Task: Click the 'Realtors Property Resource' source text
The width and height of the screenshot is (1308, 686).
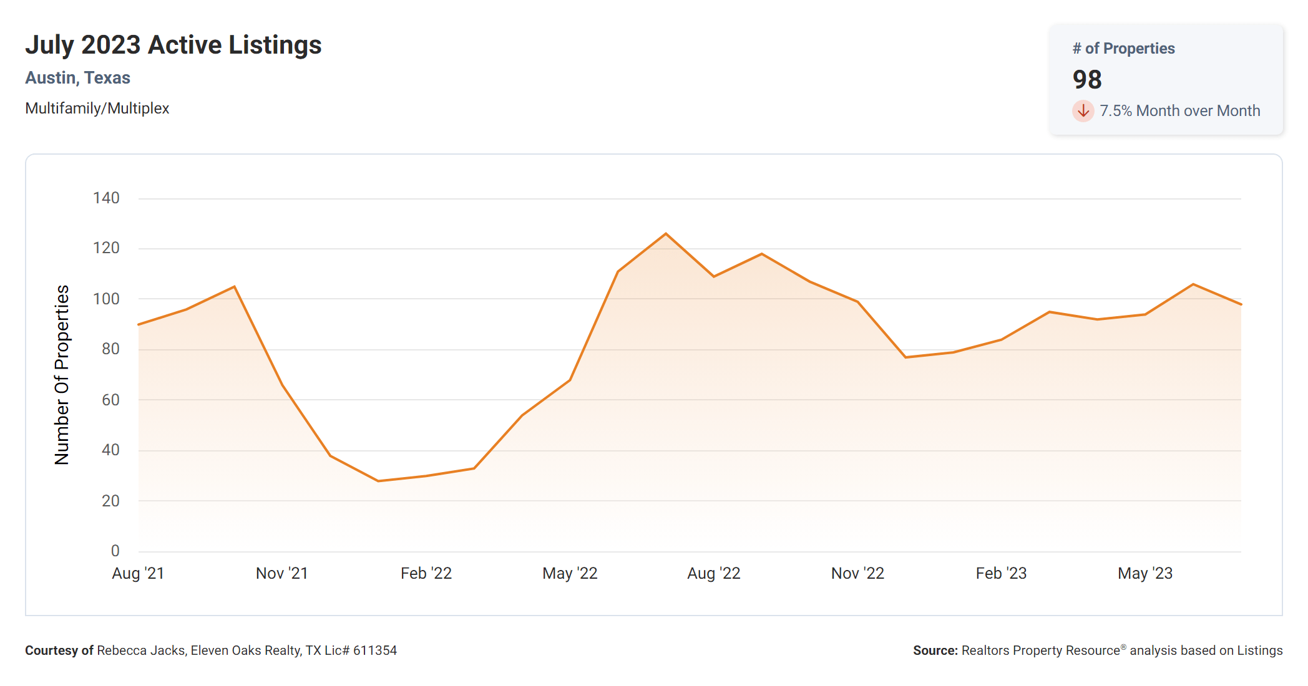Action: pos(1040,650)
